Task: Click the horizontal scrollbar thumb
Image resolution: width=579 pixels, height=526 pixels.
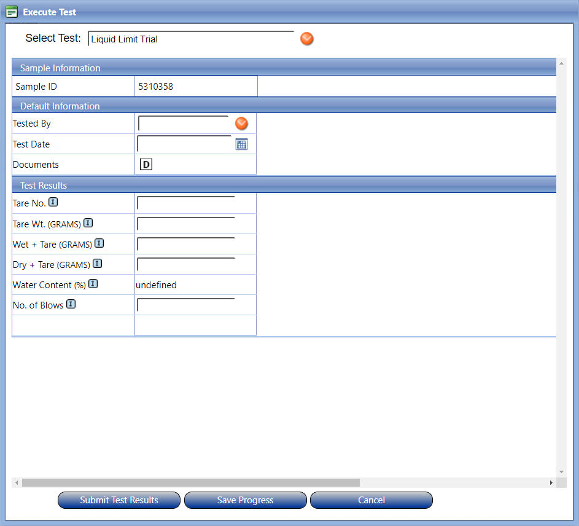Action: click(190, 483)
